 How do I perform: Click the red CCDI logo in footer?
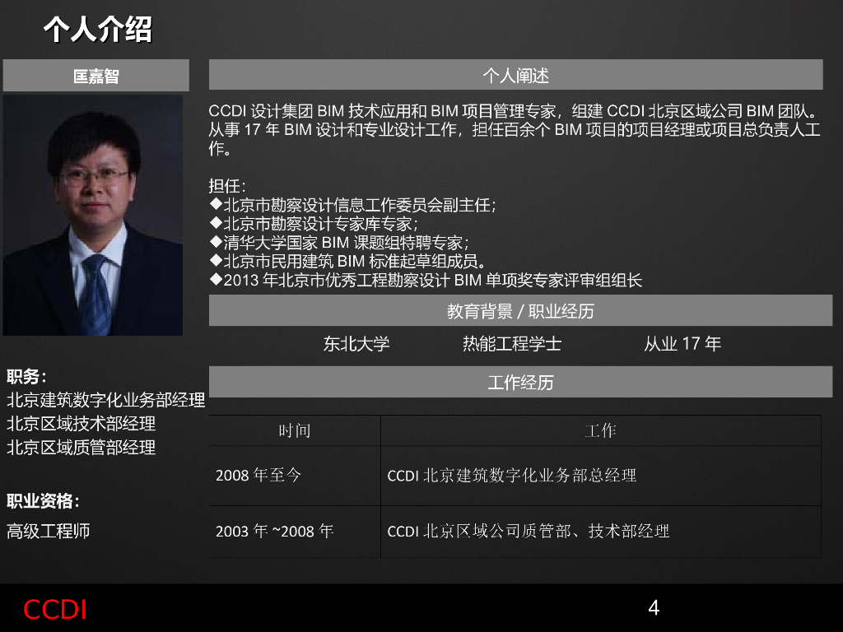pyautogui.click(x=55, y=610)
